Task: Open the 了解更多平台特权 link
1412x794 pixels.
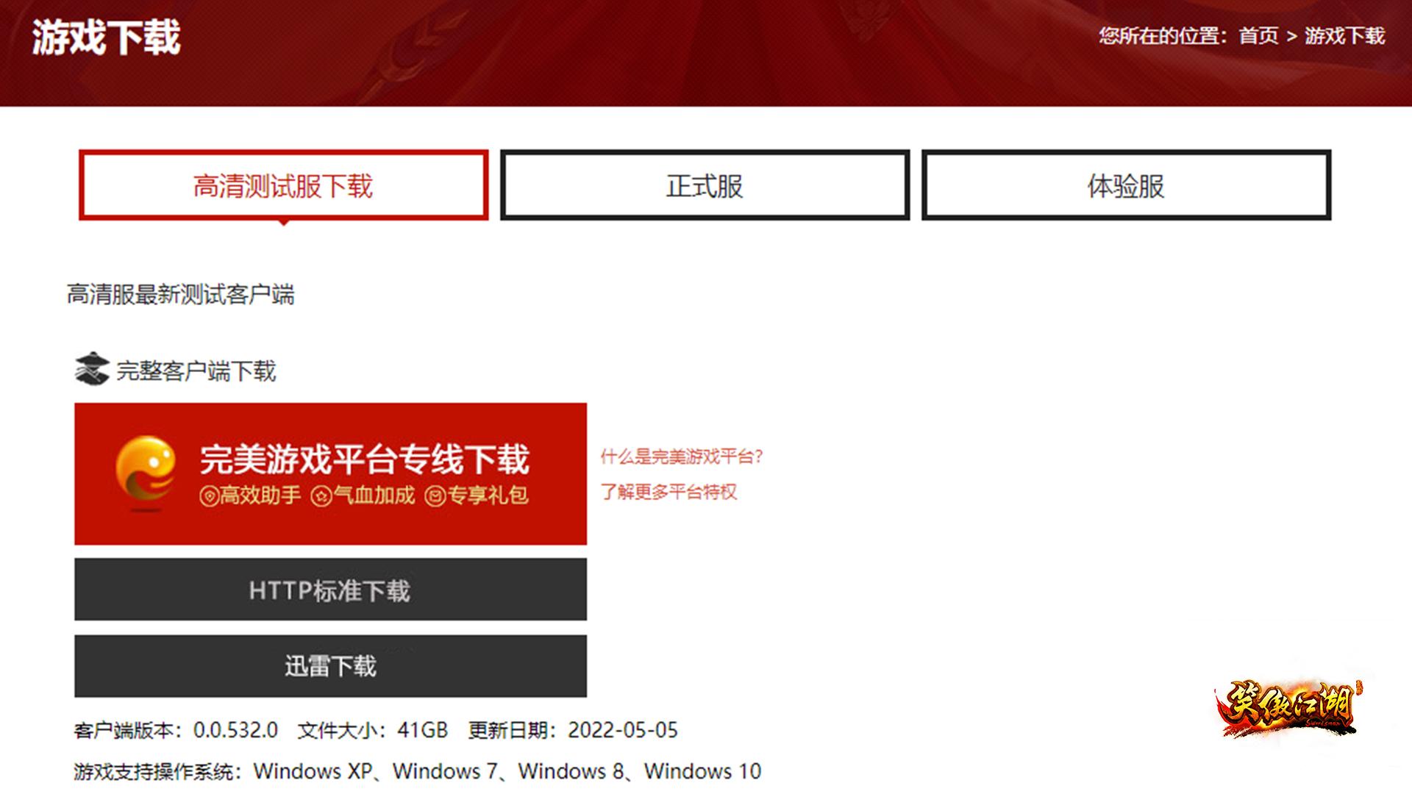Action: tap(668, 491)
